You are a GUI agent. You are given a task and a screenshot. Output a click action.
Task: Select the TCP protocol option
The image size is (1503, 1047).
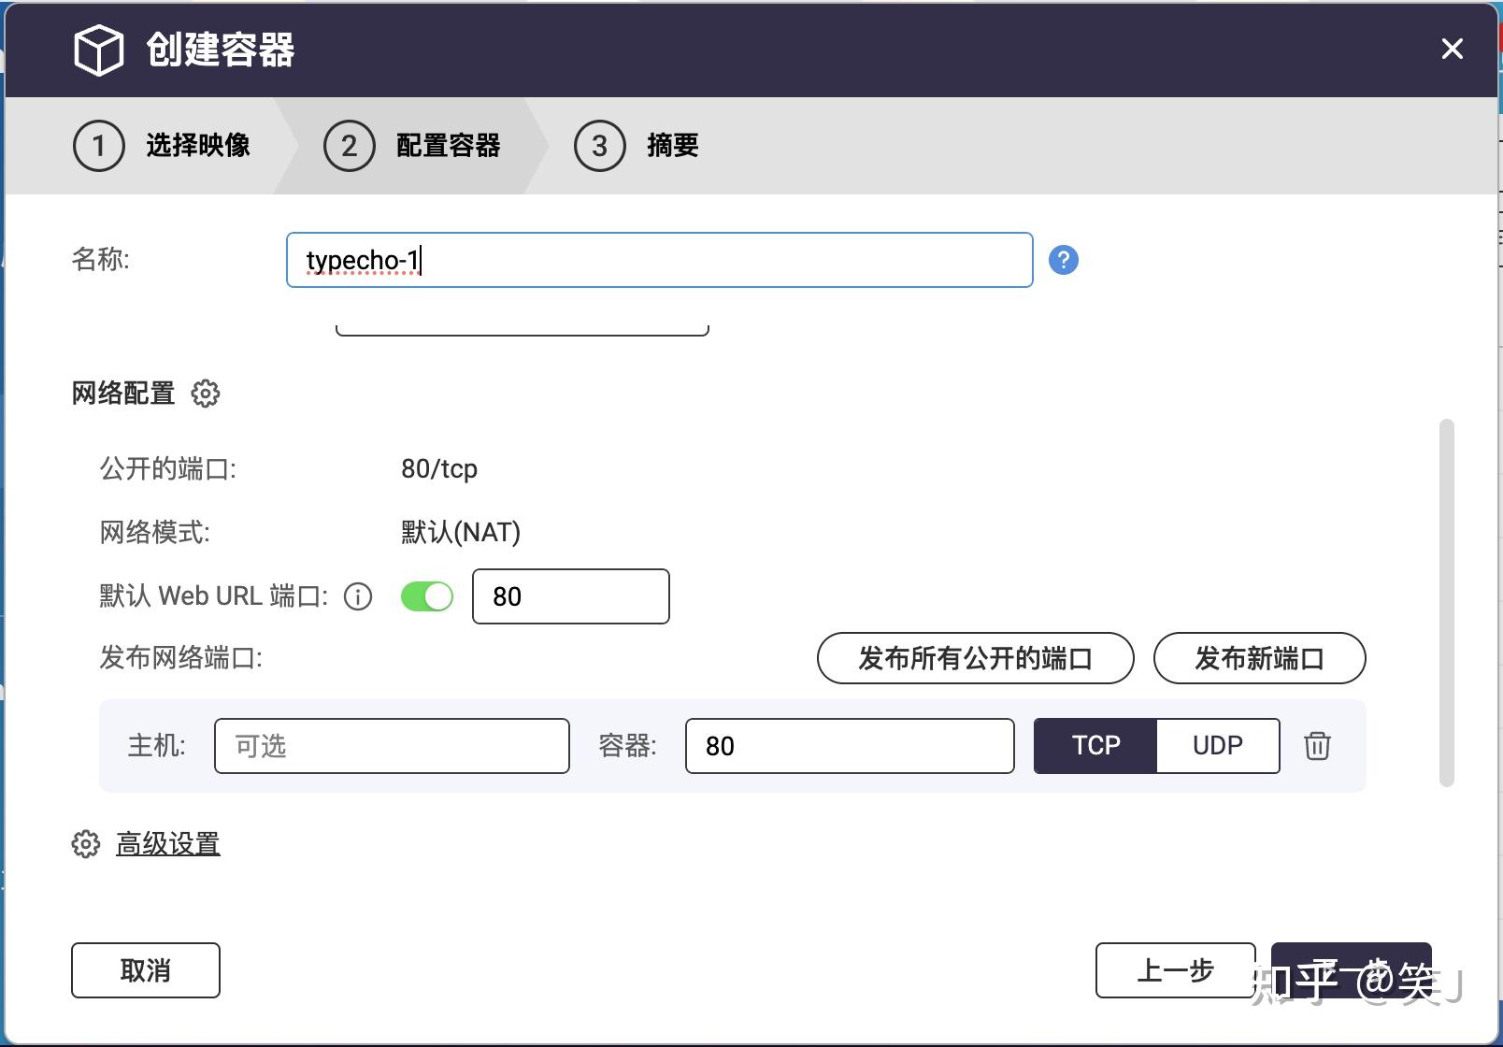tap(1094, 746)
